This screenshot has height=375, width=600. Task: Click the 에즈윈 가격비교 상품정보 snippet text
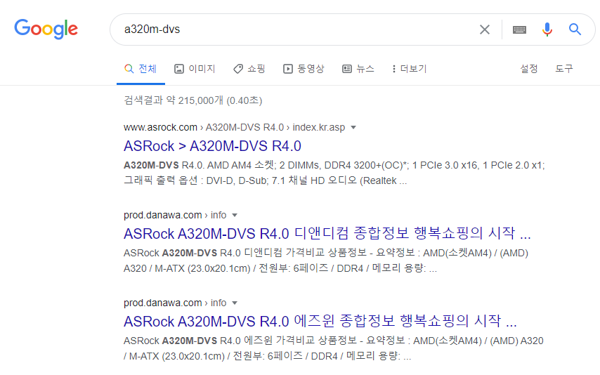pyautogui.click(x=333, y=348)
